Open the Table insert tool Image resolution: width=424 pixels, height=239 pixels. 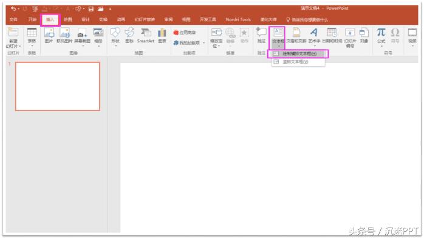coord(32,32)
